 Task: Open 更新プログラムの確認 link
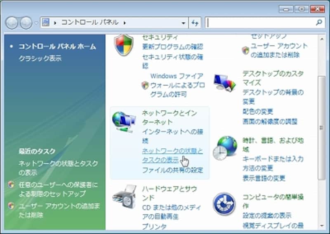pos(172,47)
